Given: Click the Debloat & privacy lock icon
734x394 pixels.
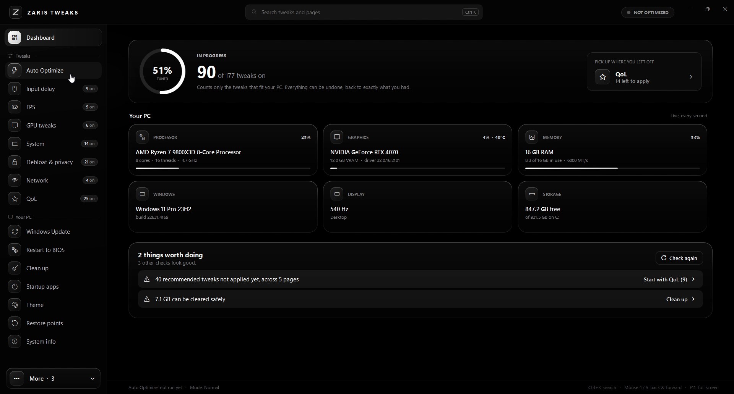Looking at the screenshot, I should (x=15, y=162).
